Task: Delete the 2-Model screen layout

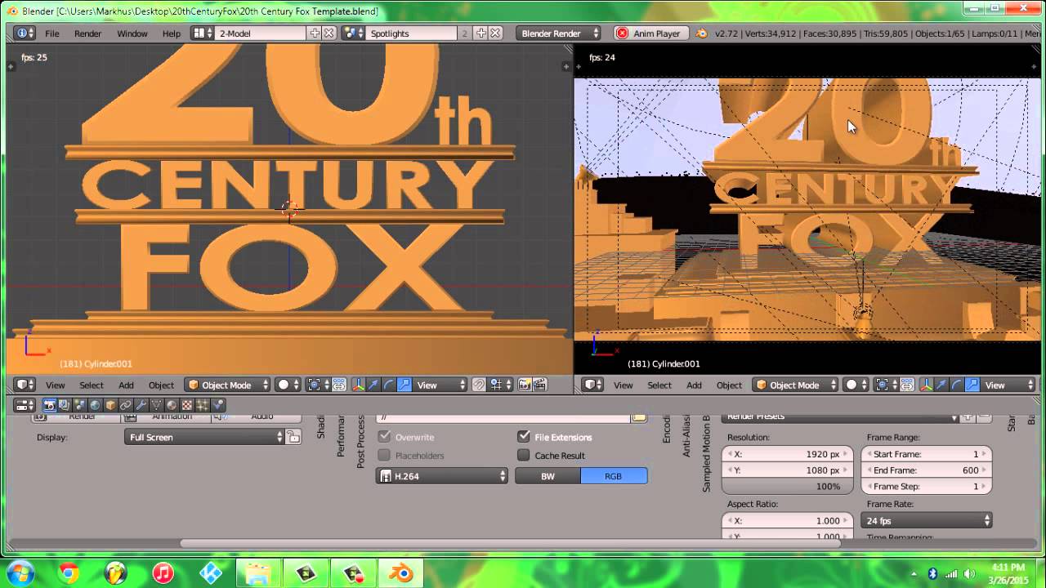Action: (x=329, y=33)
